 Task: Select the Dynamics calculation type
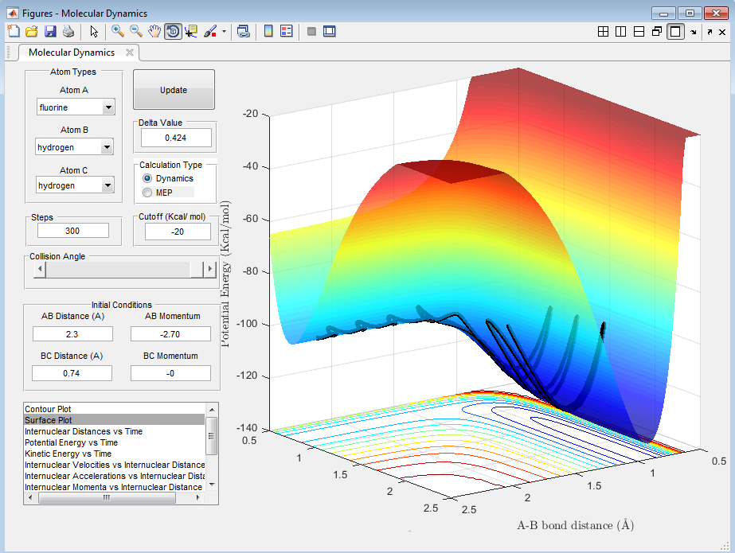(x=147, y=178)
